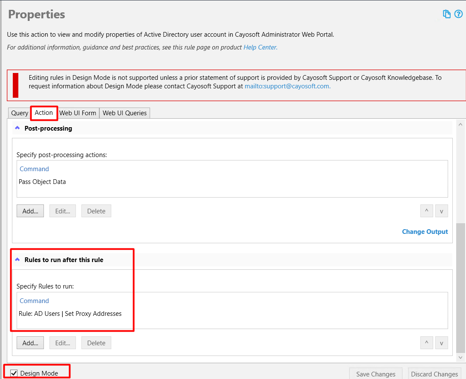Click Edit under Rules to run

click(63, 343)
